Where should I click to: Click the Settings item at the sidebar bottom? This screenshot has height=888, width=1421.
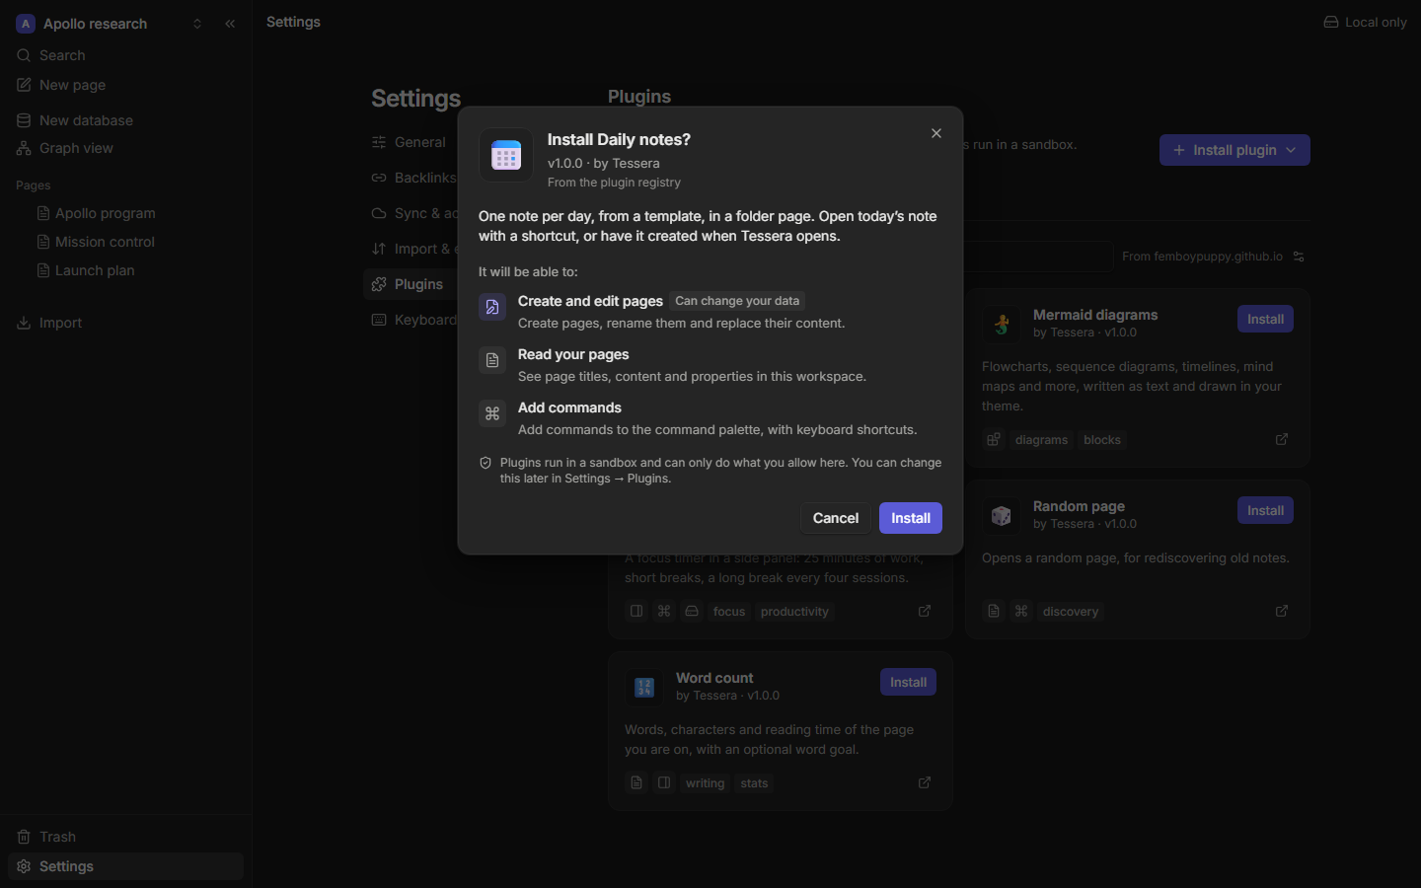pos(125,866)
